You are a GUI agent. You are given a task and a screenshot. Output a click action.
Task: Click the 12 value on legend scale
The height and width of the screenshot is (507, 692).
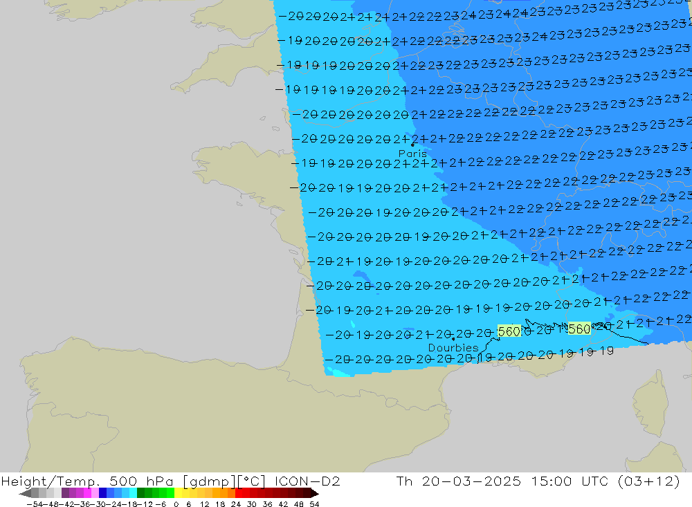tap(204, 504)
